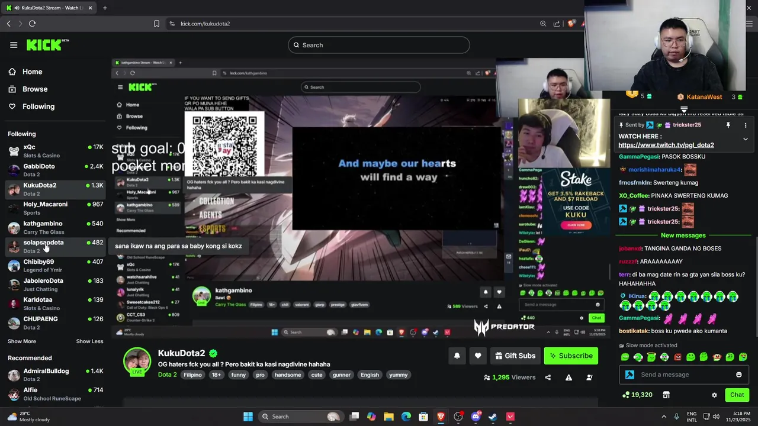Open Windows Start menu
Screen dimensions: 758x426
(x=248, y=417)
